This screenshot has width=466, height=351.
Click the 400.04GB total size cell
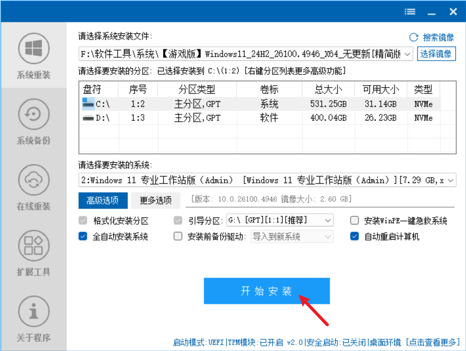click(x=329, y=118)
